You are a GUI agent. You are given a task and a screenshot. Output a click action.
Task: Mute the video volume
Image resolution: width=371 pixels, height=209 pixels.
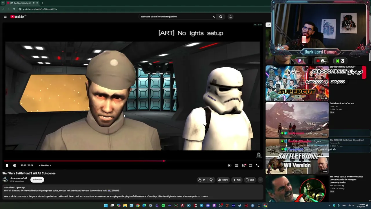point(14,165)
